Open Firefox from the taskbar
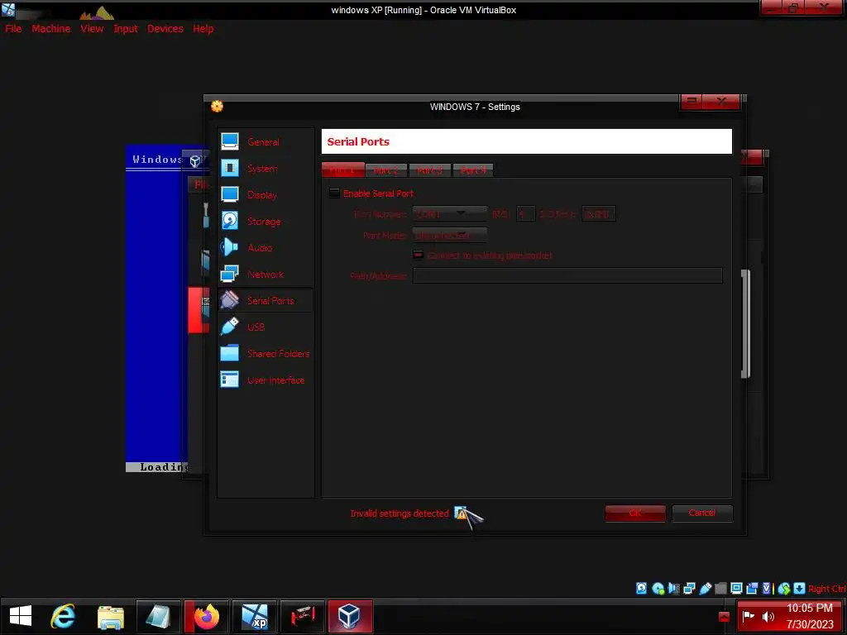The image size is (847, 635). coord(206,616)
